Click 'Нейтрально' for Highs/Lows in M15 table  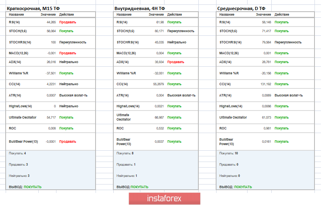[69, 106]
